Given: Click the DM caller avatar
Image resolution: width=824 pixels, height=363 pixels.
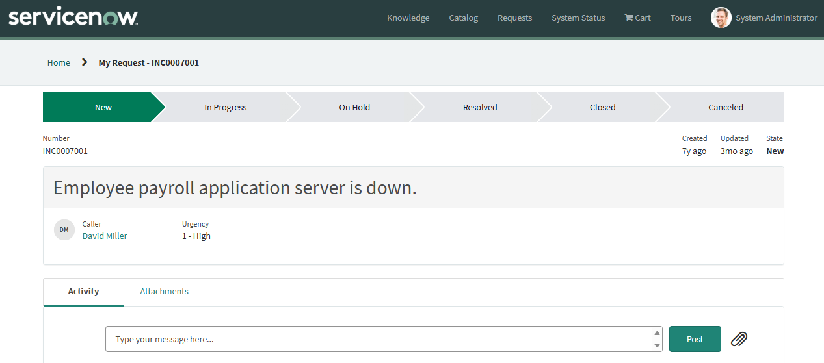Looking at the screenshot, I should coord(64,230).
